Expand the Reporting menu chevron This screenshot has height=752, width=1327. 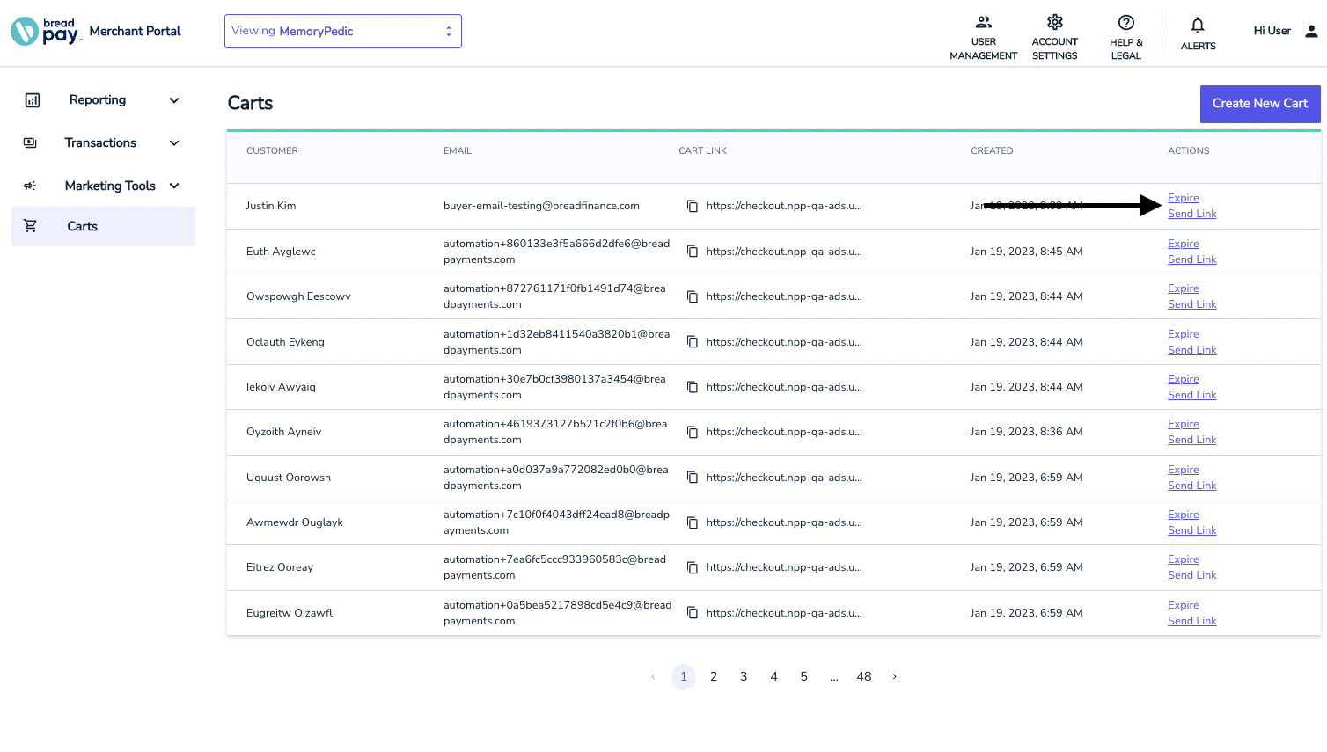pyautogui.click(x=174, y=100)
